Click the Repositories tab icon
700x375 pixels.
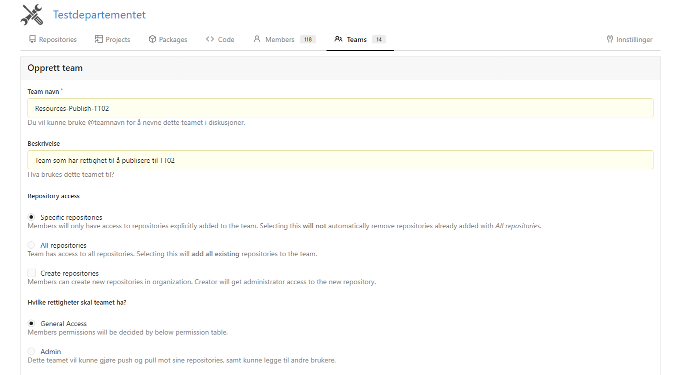32,39
